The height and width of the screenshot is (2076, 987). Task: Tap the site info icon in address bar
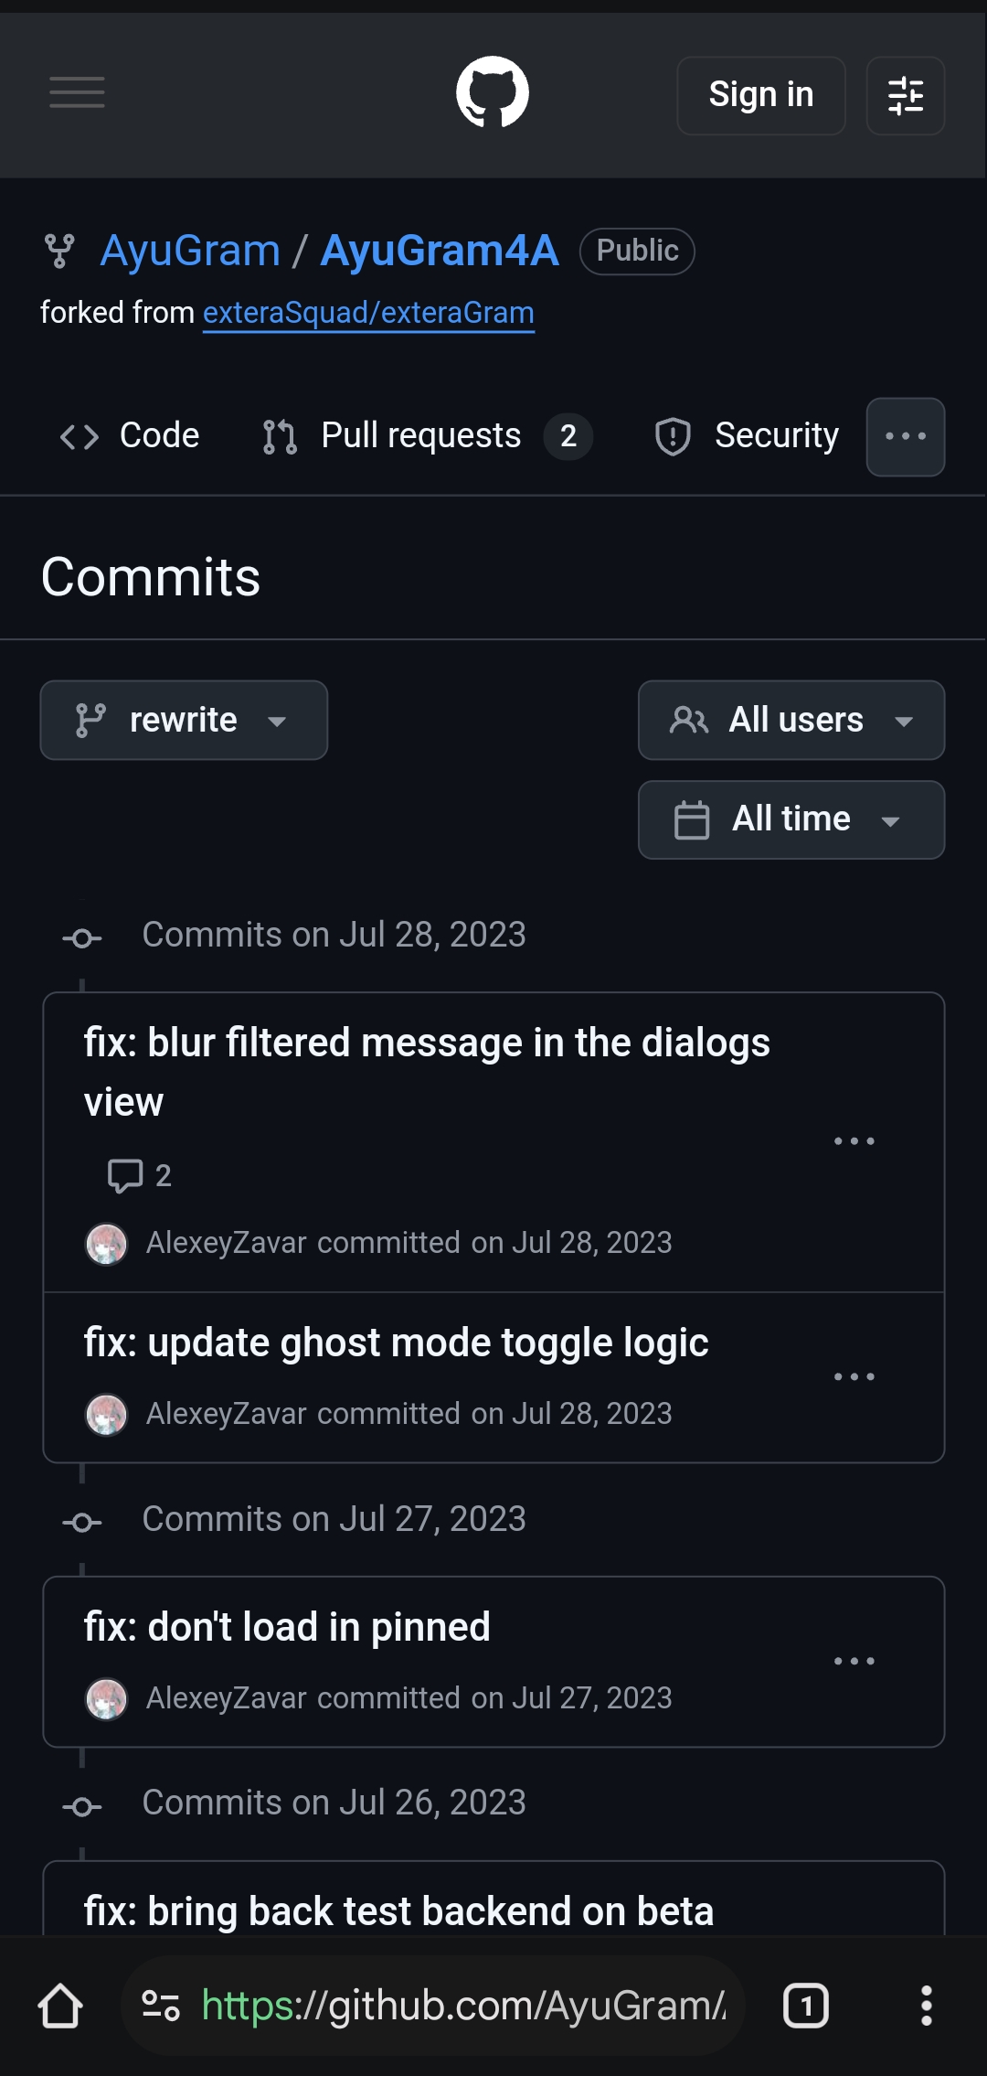coord(161,2006)
